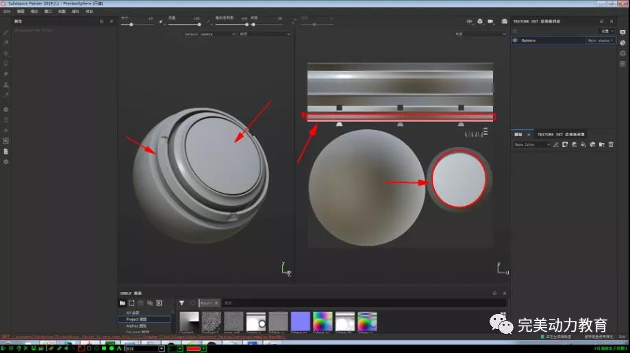Click the add fill layer bucket icon
Viewport: 630px width, 353px height.
pos(583,144)
